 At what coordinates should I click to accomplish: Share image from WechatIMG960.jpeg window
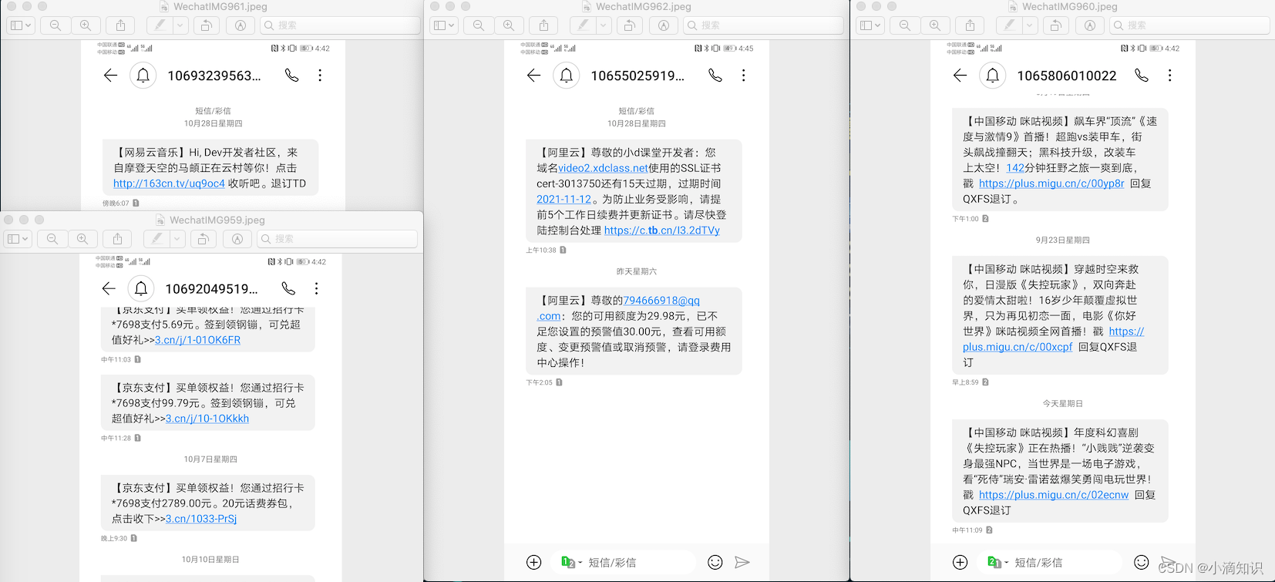[x=970, y=25]
